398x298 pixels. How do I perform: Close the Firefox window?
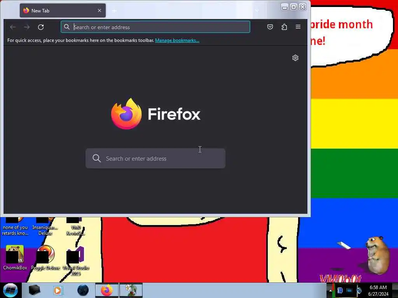click(x=302, y=7)
